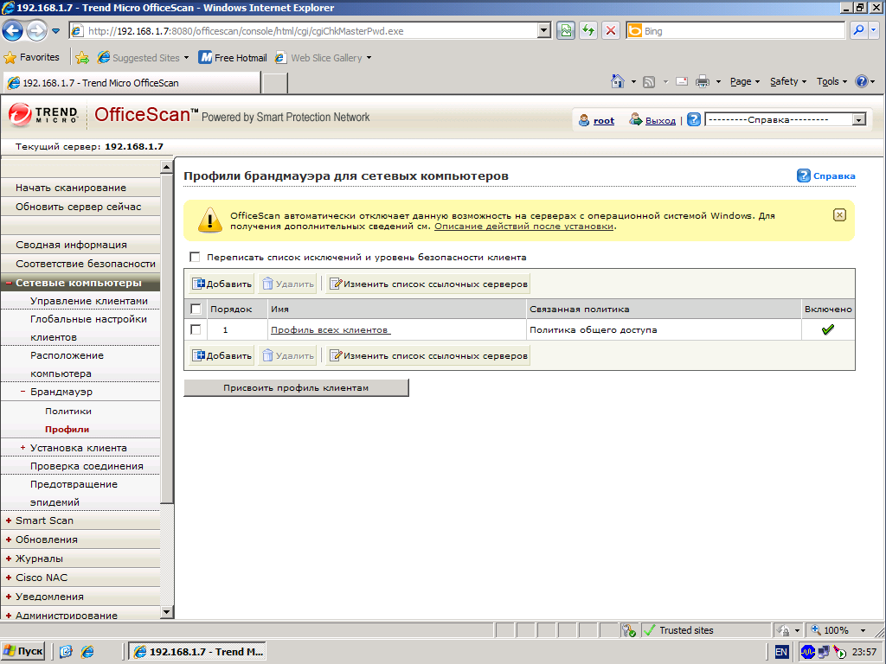Screen dimensions: 886x664
Task: Click the Print icon in command bar
Action: 703,82
